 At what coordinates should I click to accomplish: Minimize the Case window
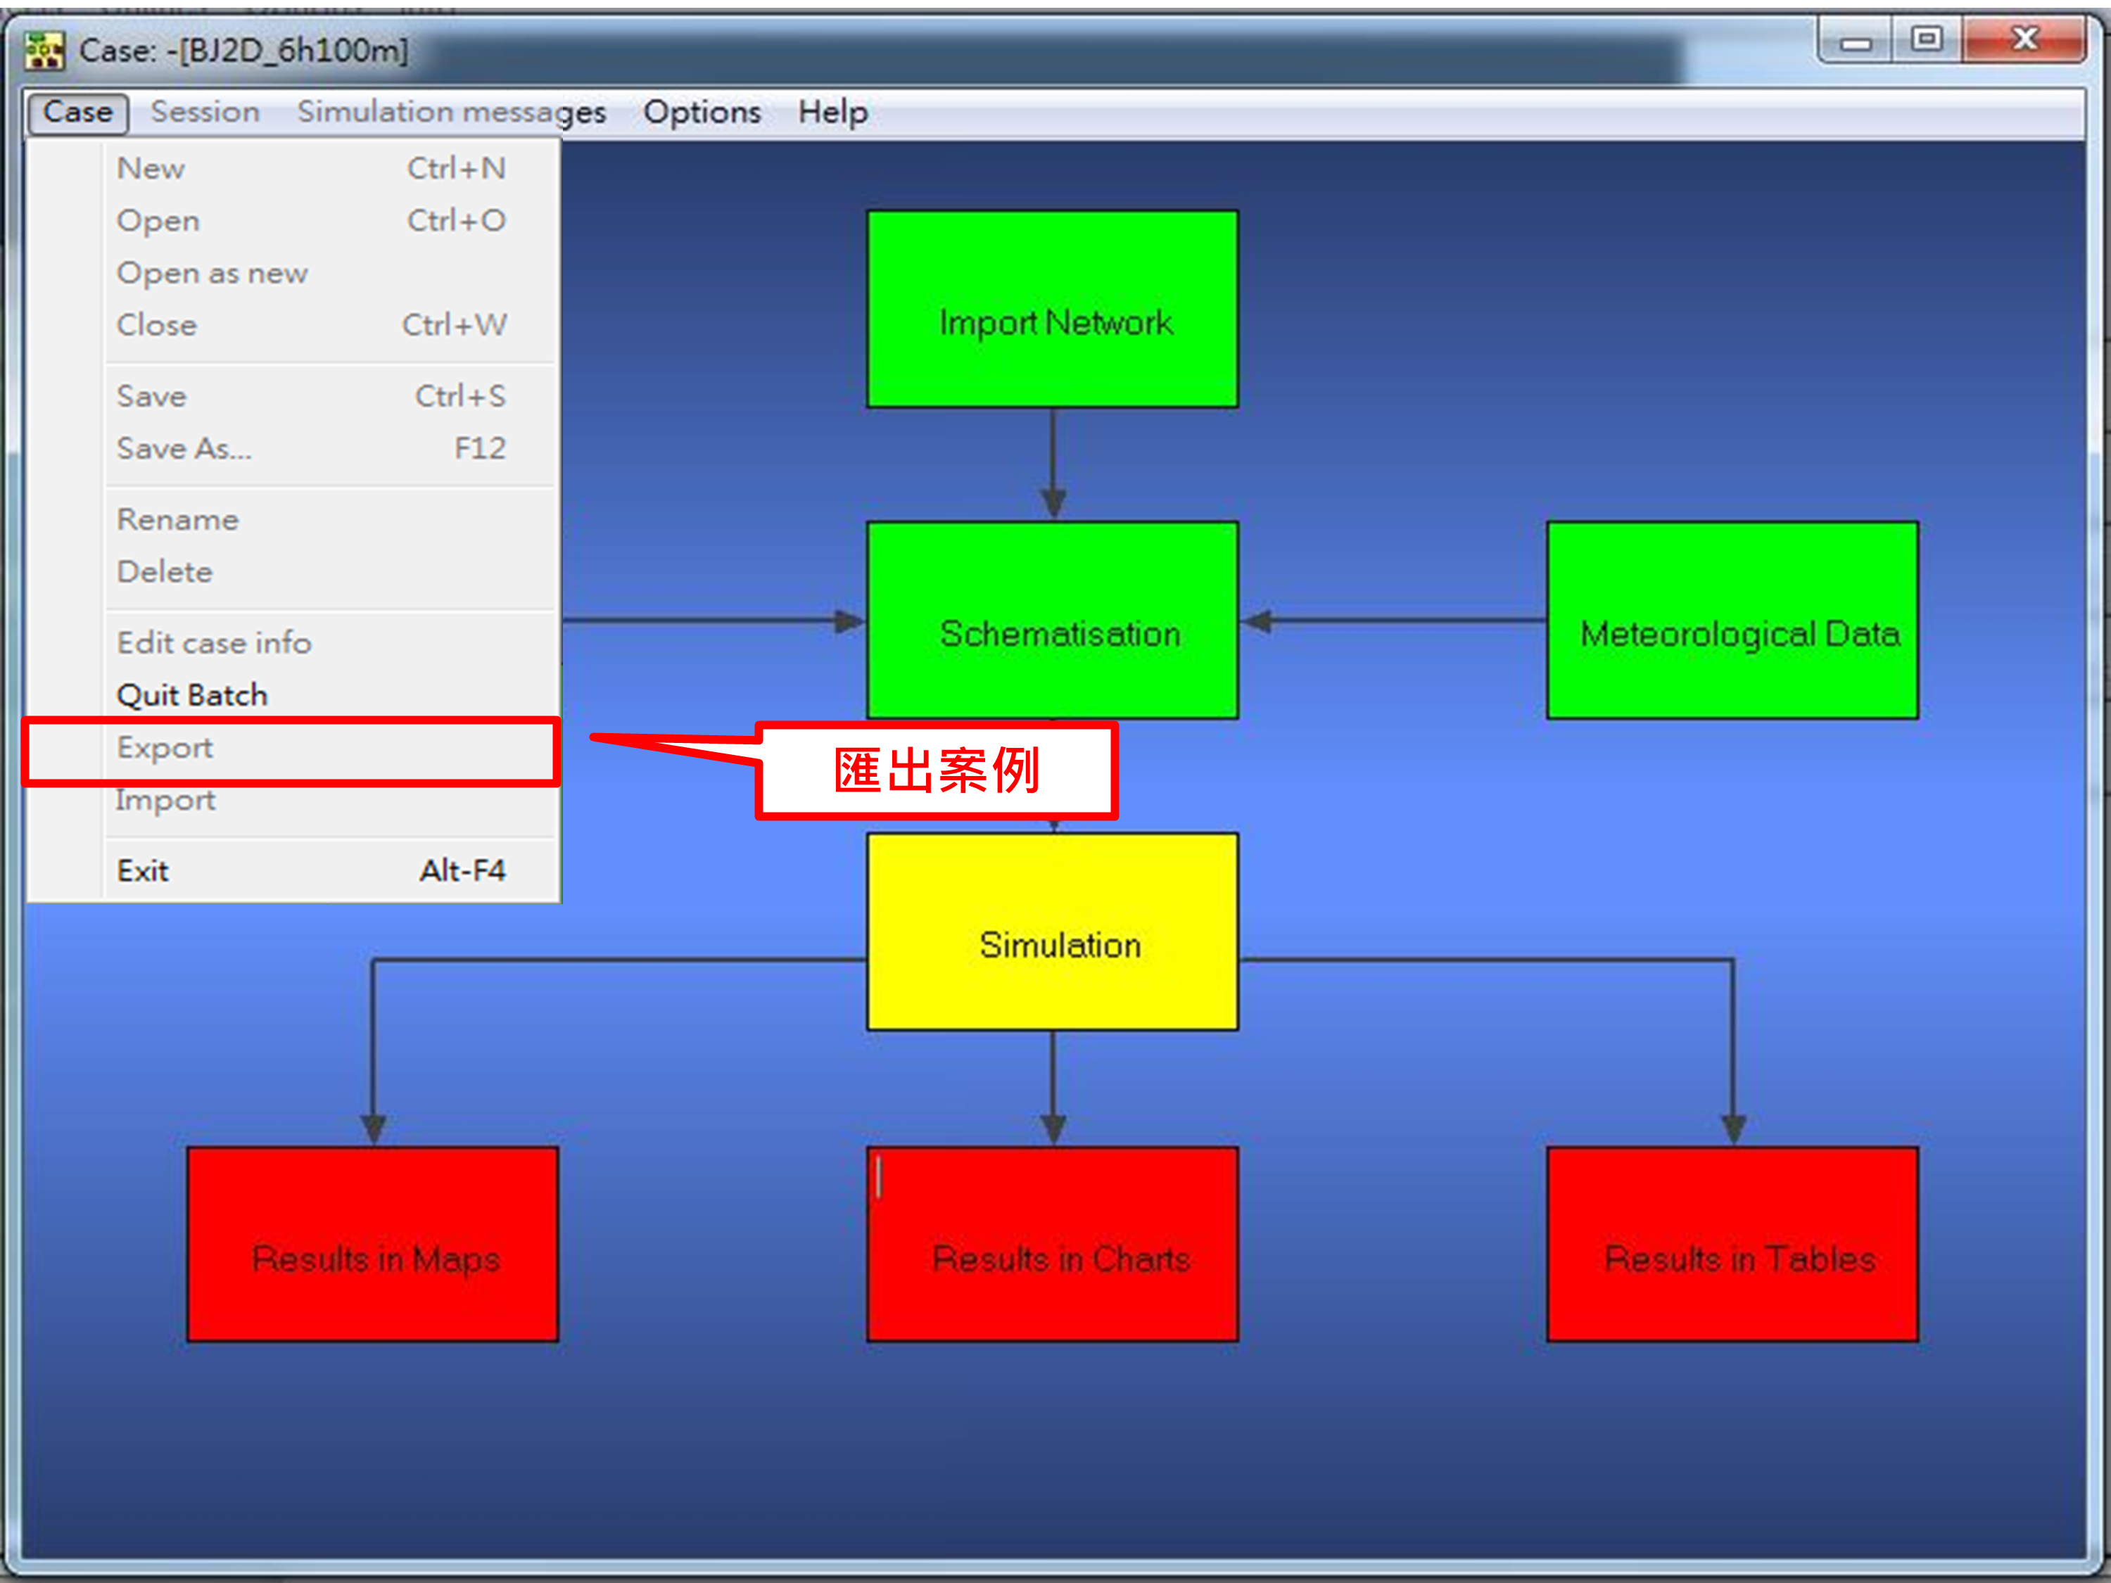pyautogui.click(x=1856, y=41)
